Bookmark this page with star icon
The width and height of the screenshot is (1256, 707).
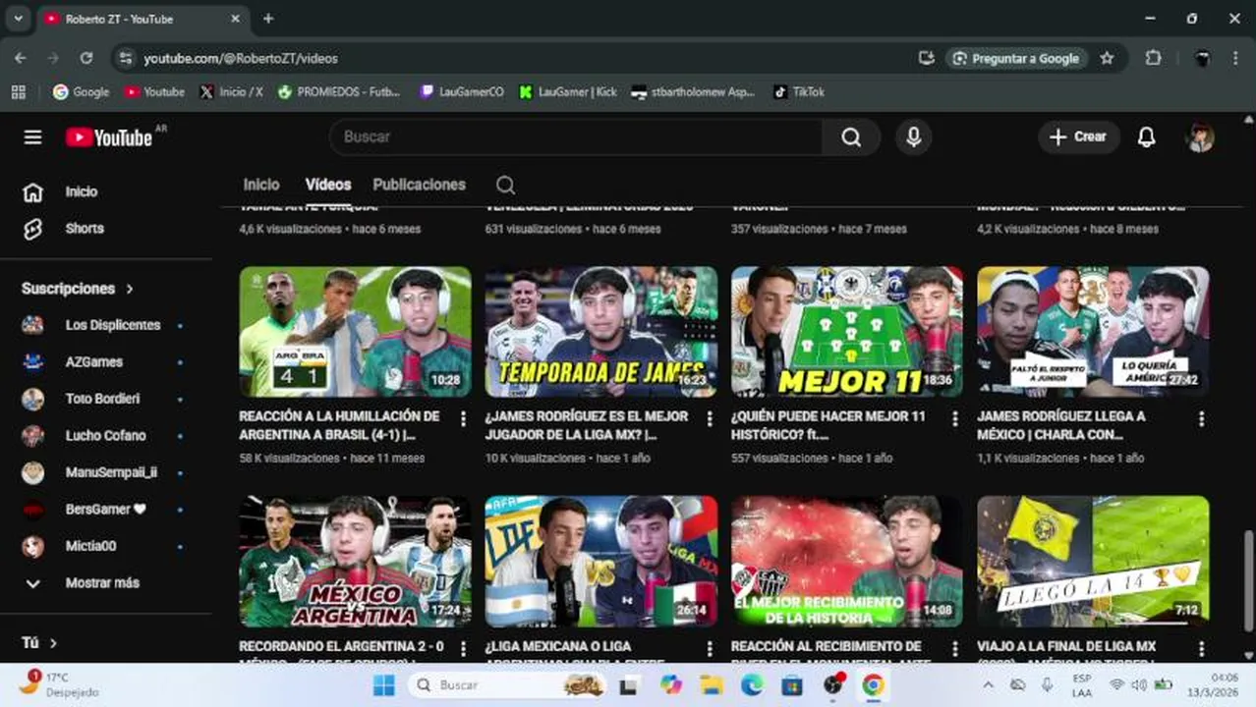tap(1107, 58)
